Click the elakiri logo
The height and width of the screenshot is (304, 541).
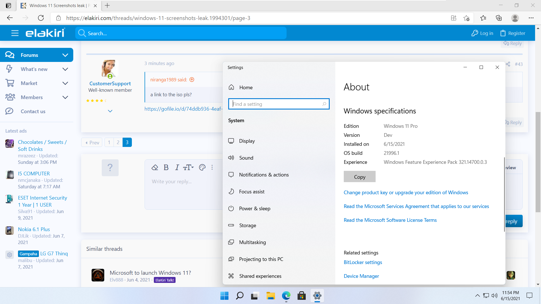click(x=45, y=33)
